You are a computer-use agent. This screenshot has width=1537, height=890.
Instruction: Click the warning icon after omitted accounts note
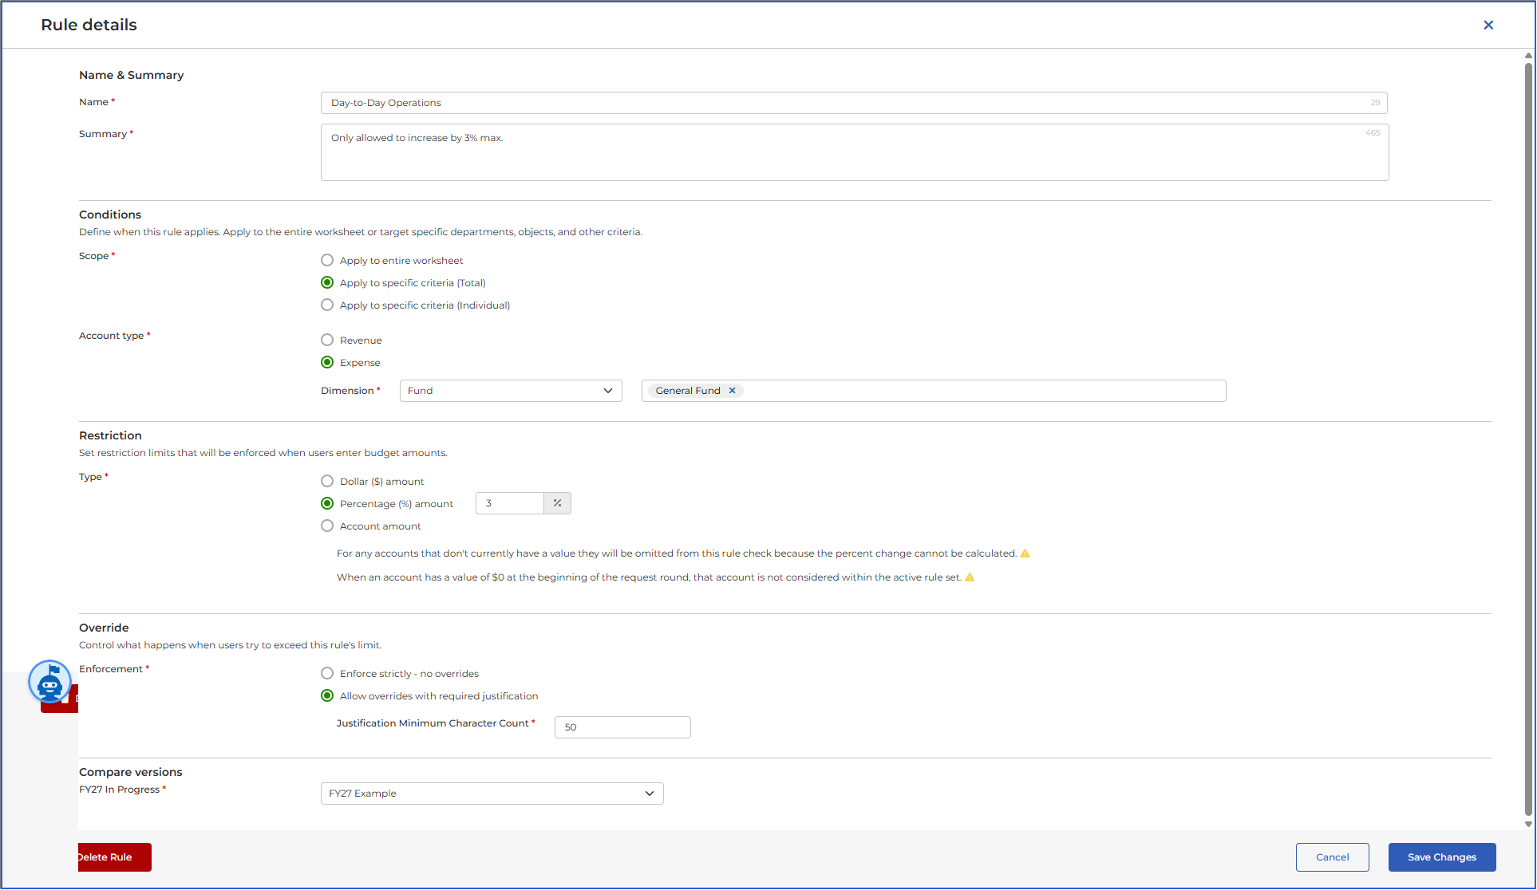[x=1025, y=553]
